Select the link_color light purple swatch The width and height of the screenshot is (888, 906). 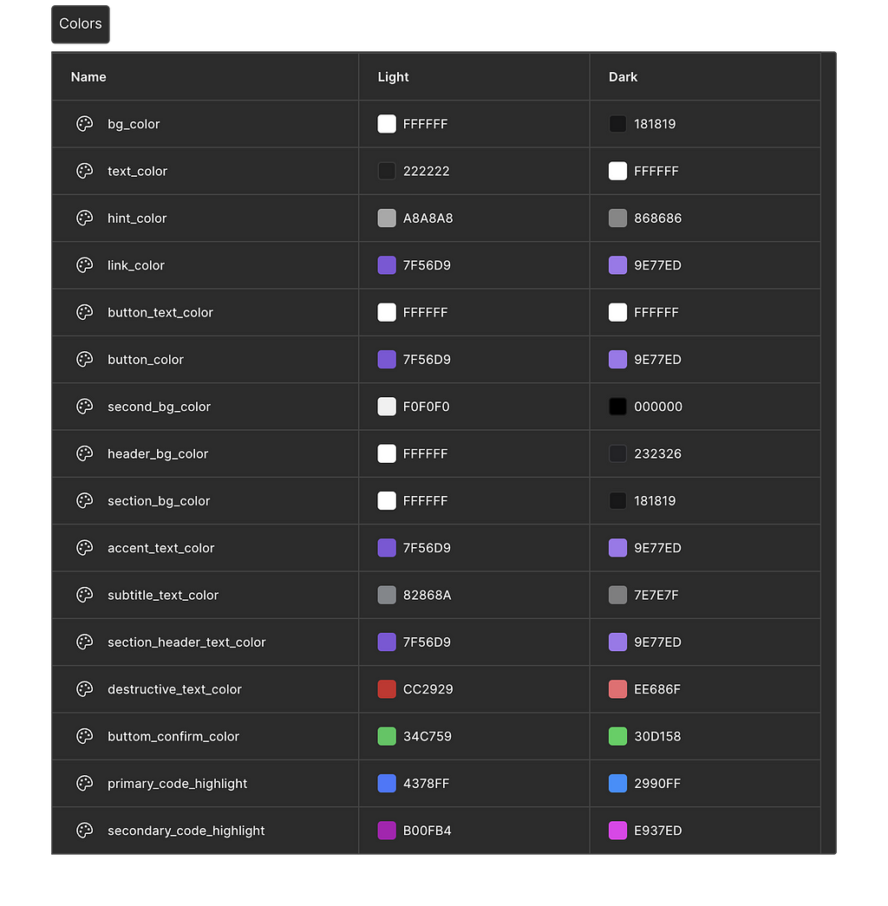tap(387, 265)
